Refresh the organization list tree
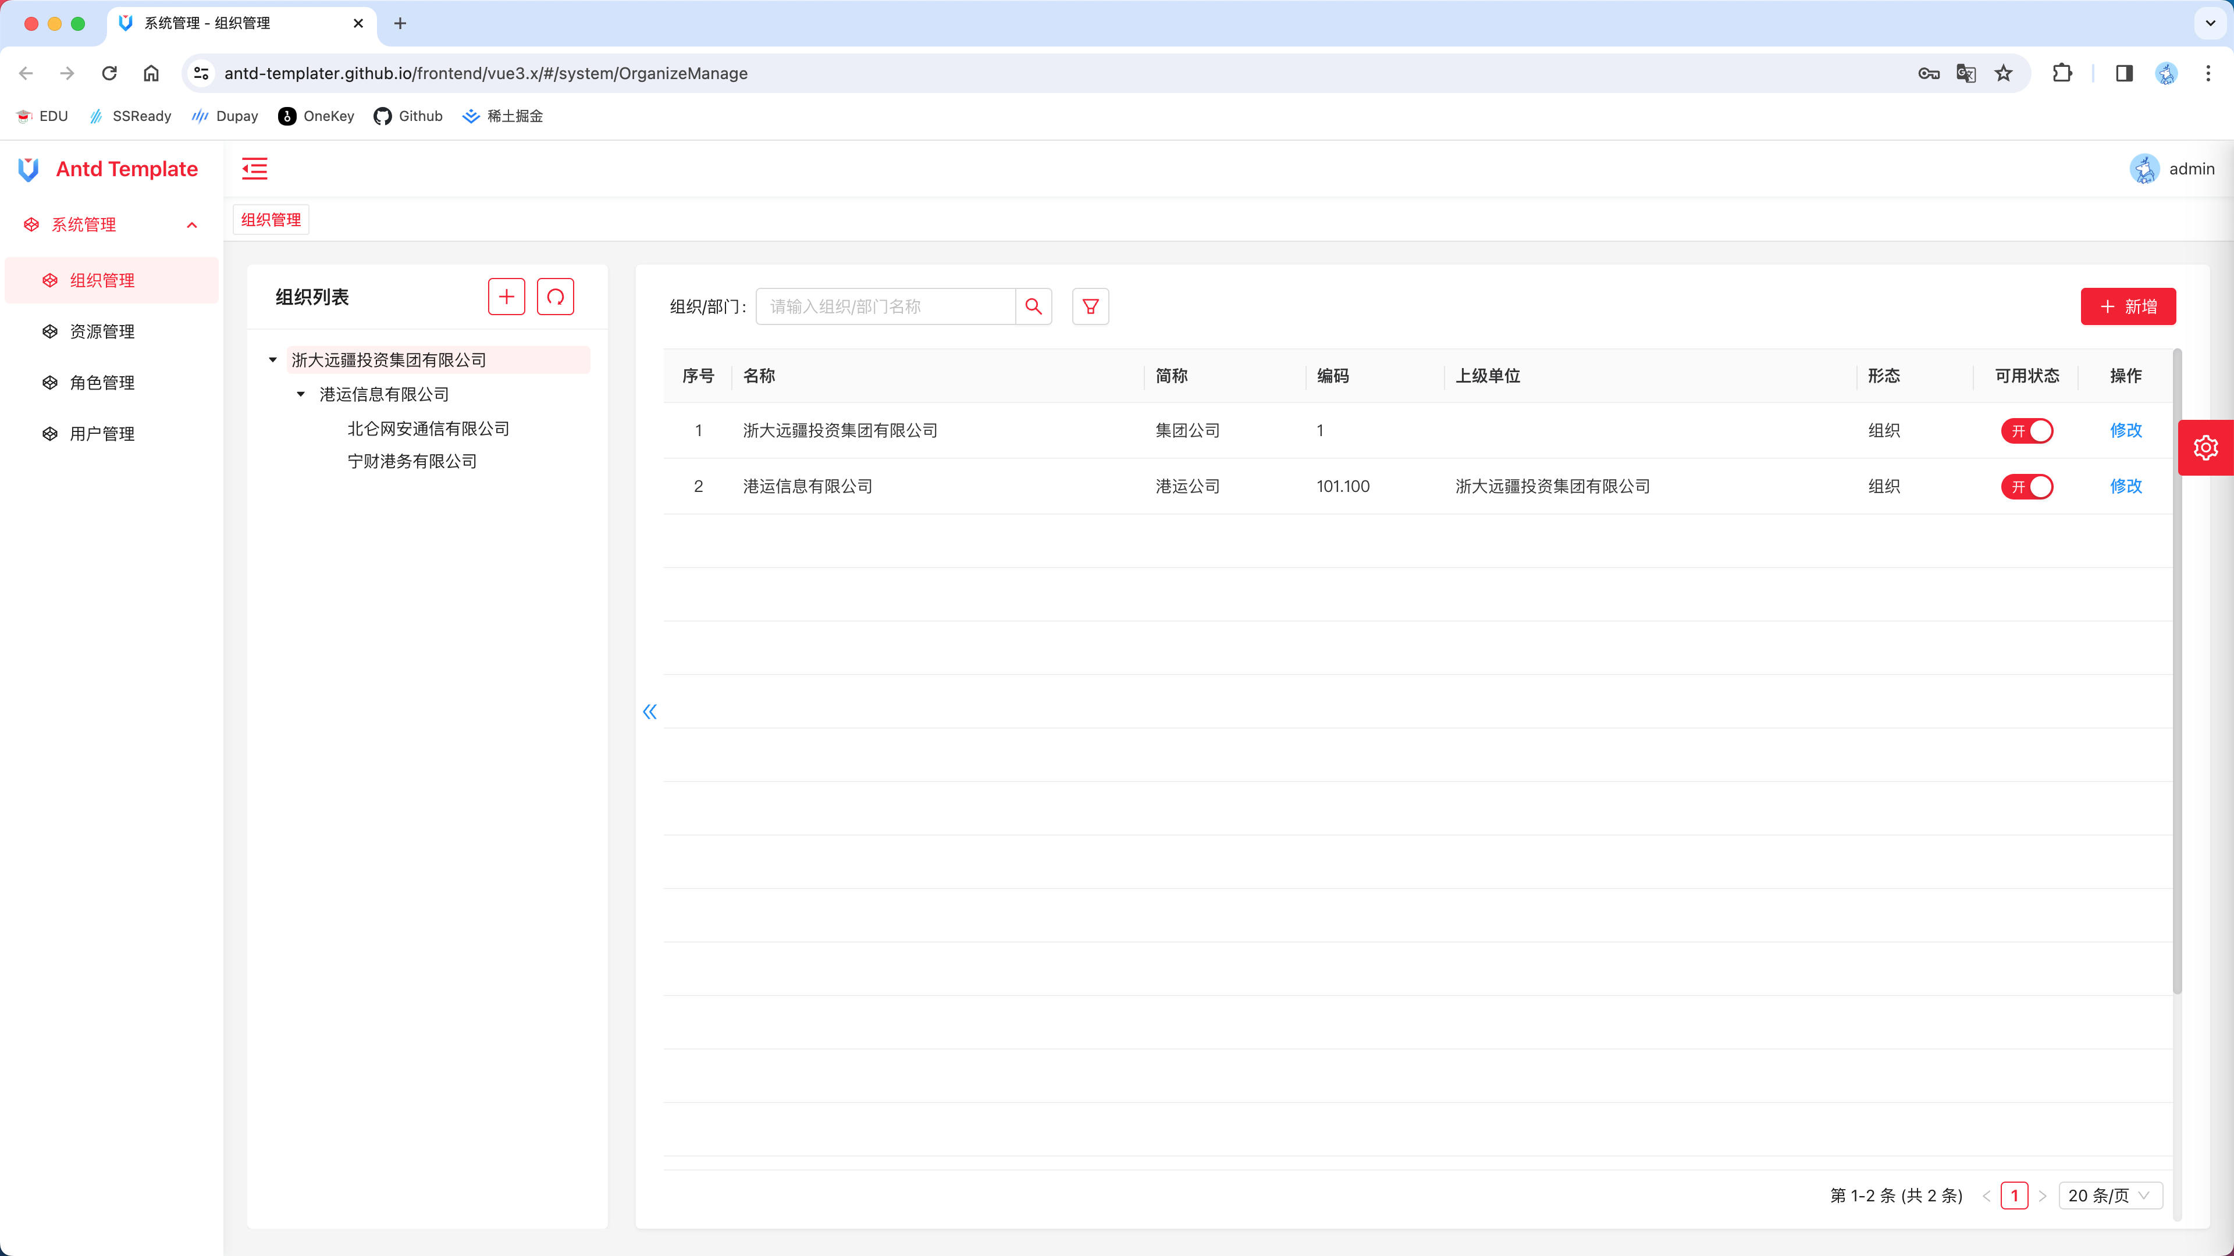2234x1256 pixels. 556,297
